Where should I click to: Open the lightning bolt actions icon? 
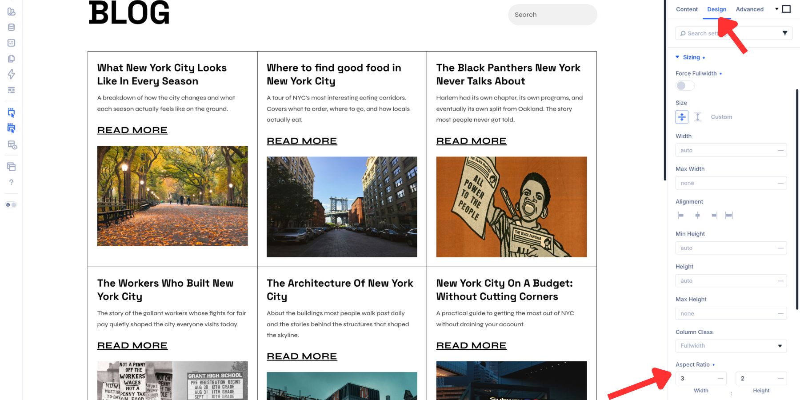(x=11, y=74)
